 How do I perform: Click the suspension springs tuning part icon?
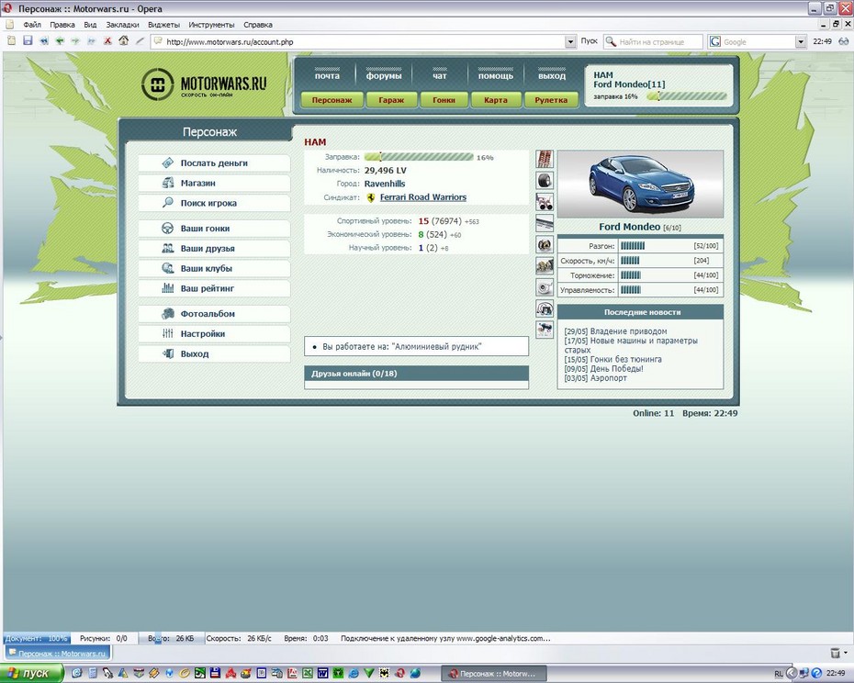pos(545,159)
